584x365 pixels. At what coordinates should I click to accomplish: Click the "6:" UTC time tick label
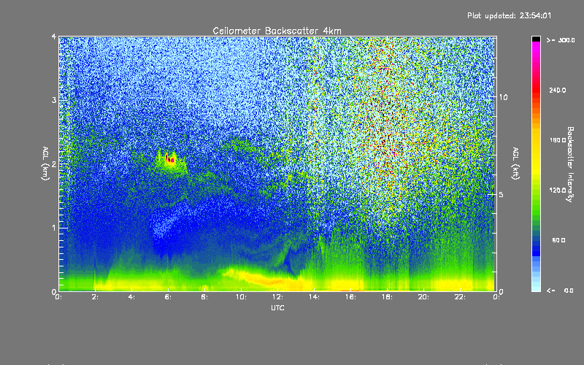(x=169, y=297)
